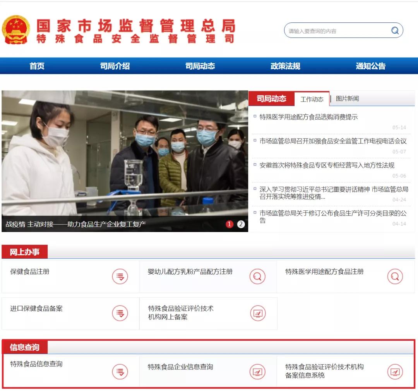
Task: Click the search magnifier icon
Action: (x=395, y=30)
